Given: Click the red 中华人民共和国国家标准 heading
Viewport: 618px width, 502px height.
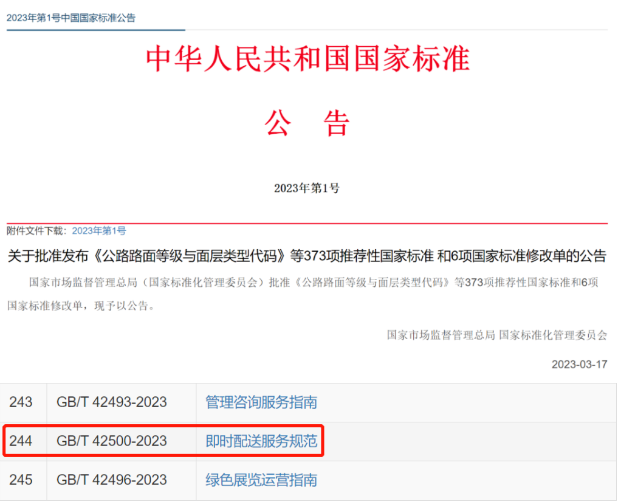Looking at the screenshot, I should pos(307,60).
